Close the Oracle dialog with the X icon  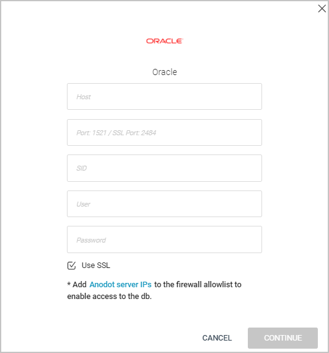[322, 9]
